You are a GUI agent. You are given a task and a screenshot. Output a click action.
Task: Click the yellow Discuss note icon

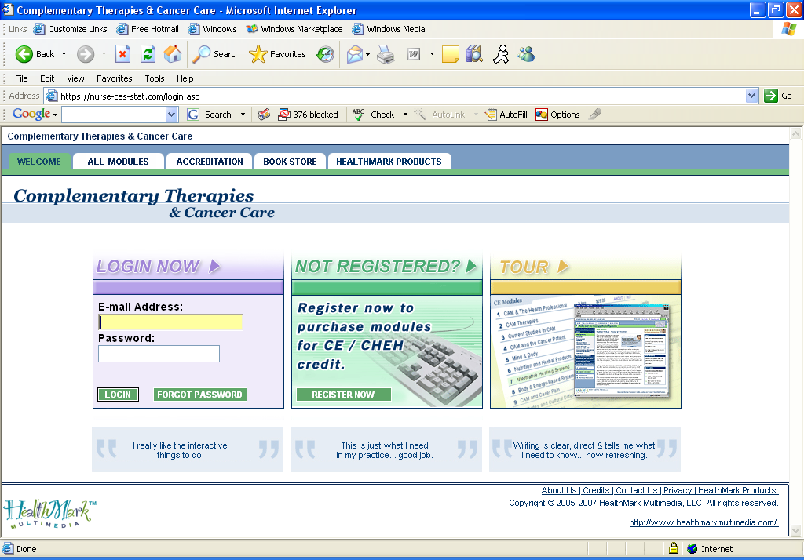[450, 54]
